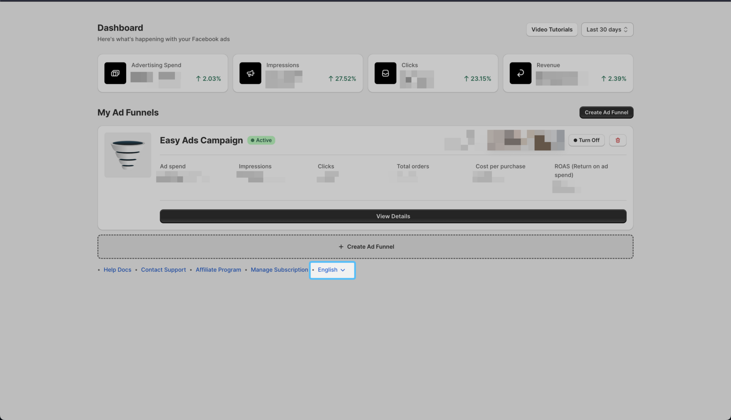The width and height of the screenshot is (731, 420).
Task: Click the funnel image thumbnail
Action: tap(128, 155)
